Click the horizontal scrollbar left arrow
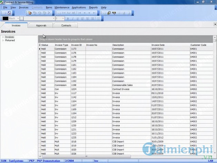Screen dimensions: 217x163 (x=40, y=156)
